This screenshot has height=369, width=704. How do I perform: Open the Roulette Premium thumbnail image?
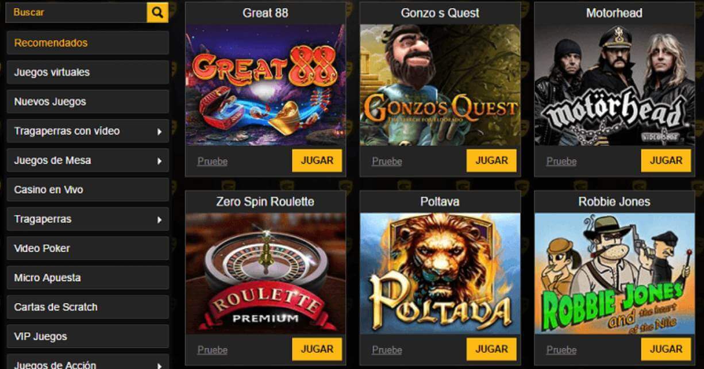pos(266,274)
